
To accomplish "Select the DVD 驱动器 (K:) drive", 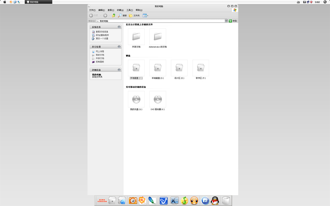I will [158, 99].
